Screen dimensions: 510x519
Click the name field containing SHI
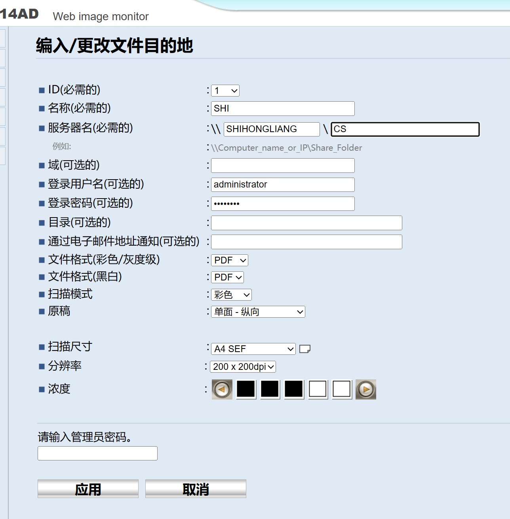click(283, 108)
